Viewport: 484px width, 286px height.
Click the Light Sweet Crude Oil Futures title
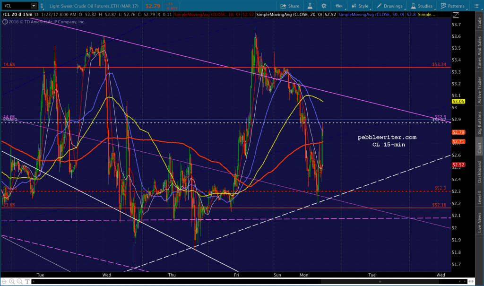(94, 6)
